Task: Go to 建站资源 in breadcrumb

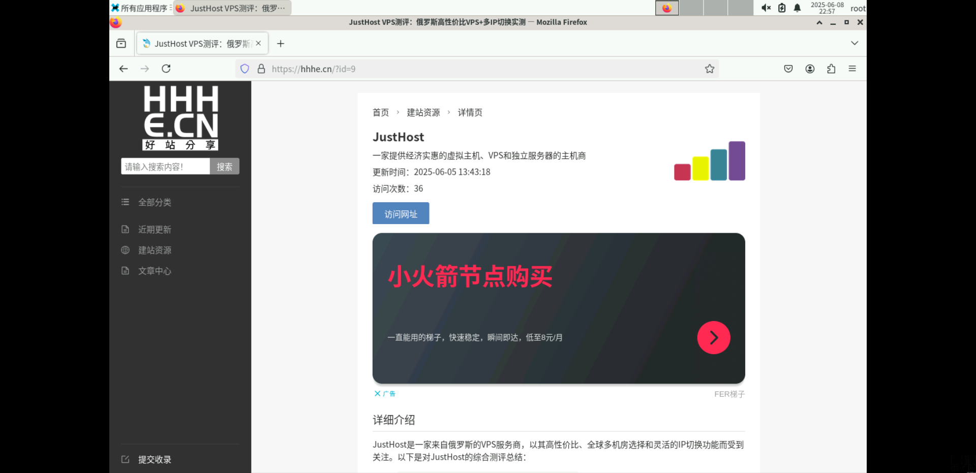Action: point(423,112)
